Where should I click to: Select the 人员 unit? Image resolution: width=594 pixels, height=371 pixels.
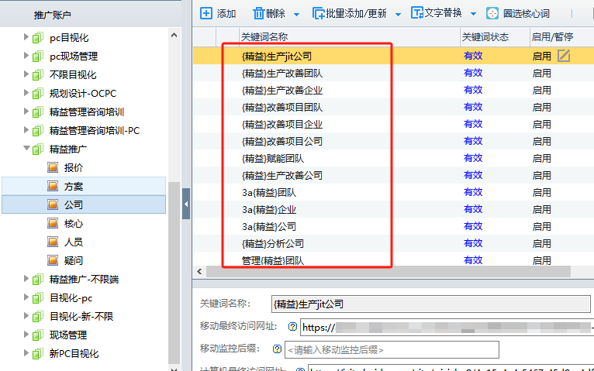coord(73,242)
